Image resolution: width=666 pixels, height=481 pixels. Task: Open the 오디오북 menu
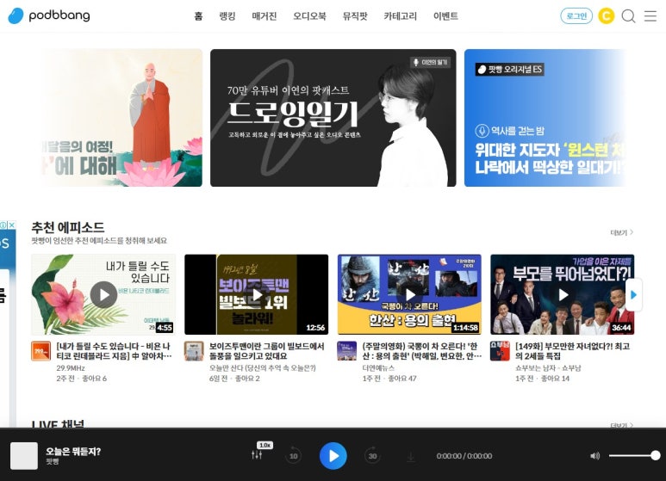coord(309,16)
